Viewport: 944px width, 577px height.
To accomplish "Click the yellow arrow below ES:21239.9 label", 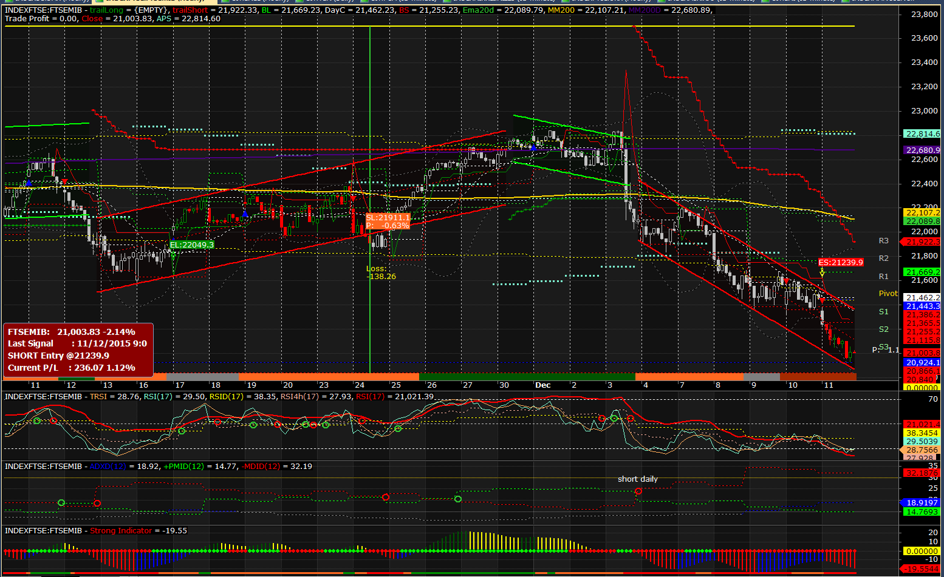I will click(822, 273).
